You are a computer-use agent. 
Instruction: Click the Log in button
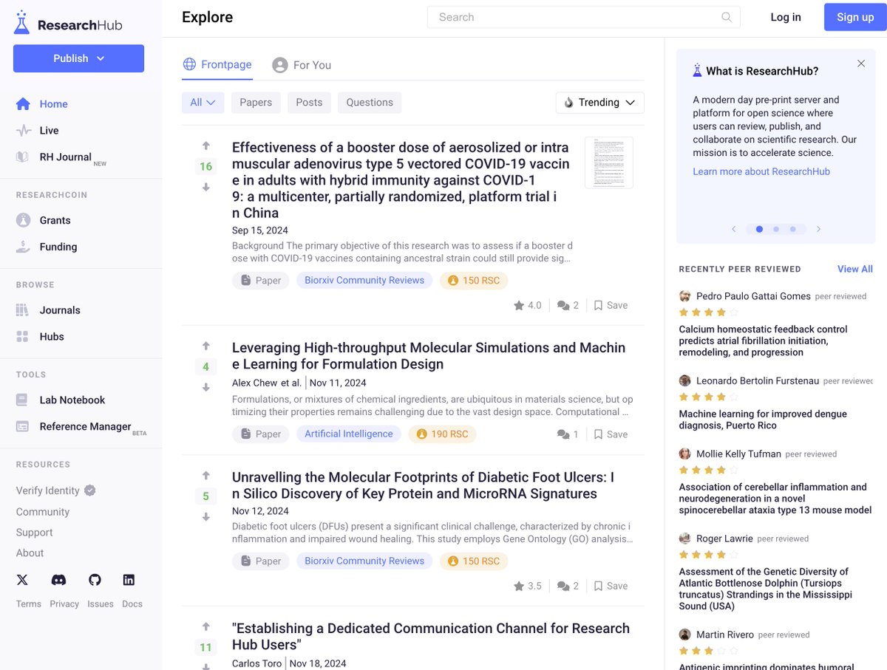pyautogui.click(x=786, y=17)
